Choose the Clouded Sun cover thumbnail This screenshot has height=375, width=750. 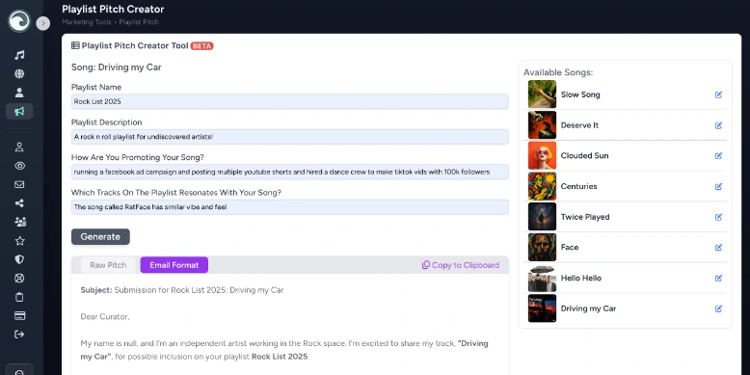click(x=542, y=155)
